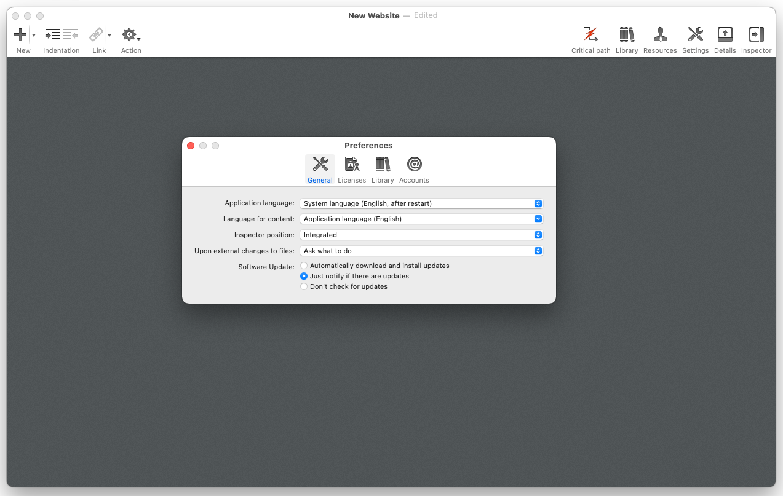Click the decrease Indentation icon
This screenshot has width=783, height=496.
70,35
